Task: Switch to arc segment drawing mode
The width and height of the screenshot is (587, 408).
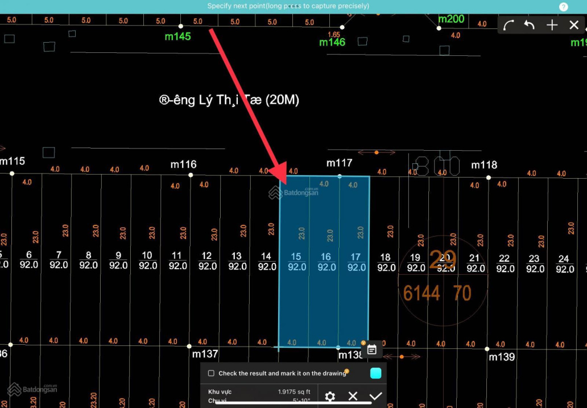Action: coord(509,25)
